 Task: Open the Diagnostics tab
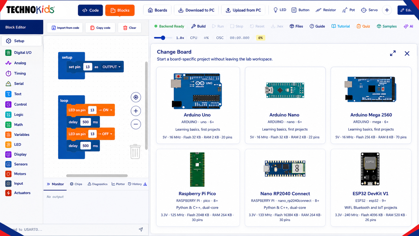click(97, 184)
